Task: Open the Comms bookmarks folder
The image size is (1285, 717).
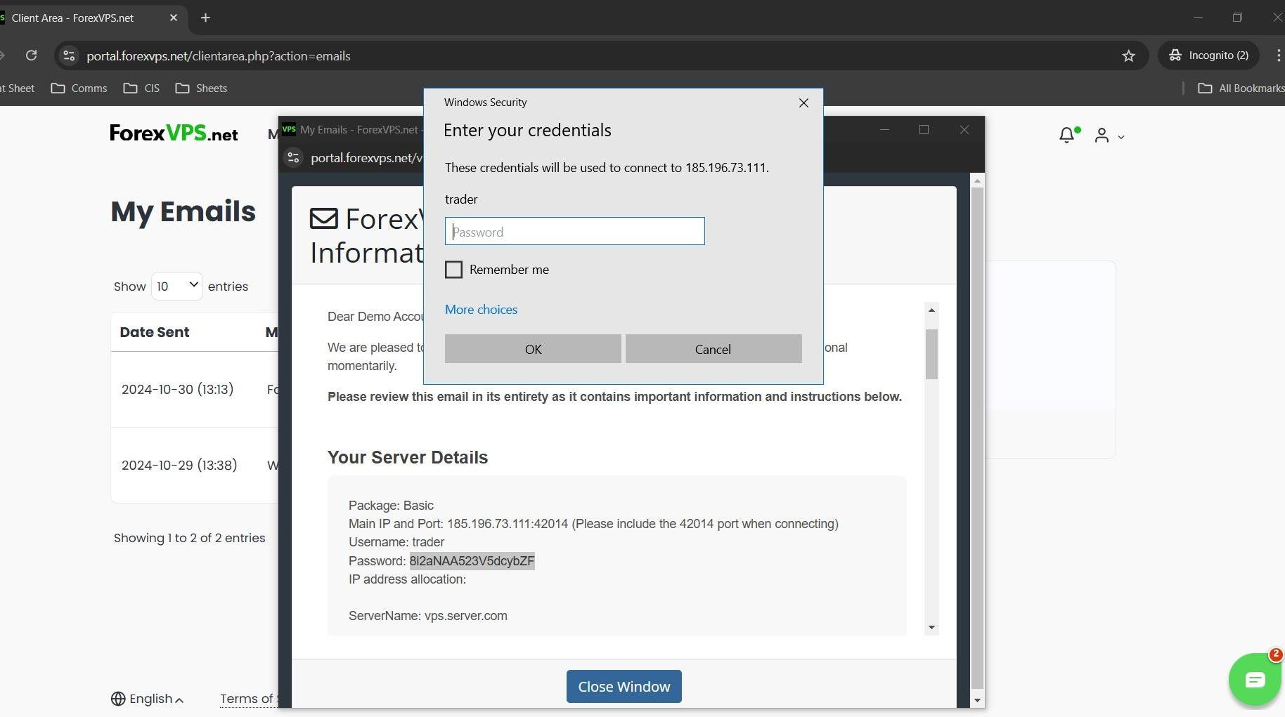Action: (x=79, y=88)
